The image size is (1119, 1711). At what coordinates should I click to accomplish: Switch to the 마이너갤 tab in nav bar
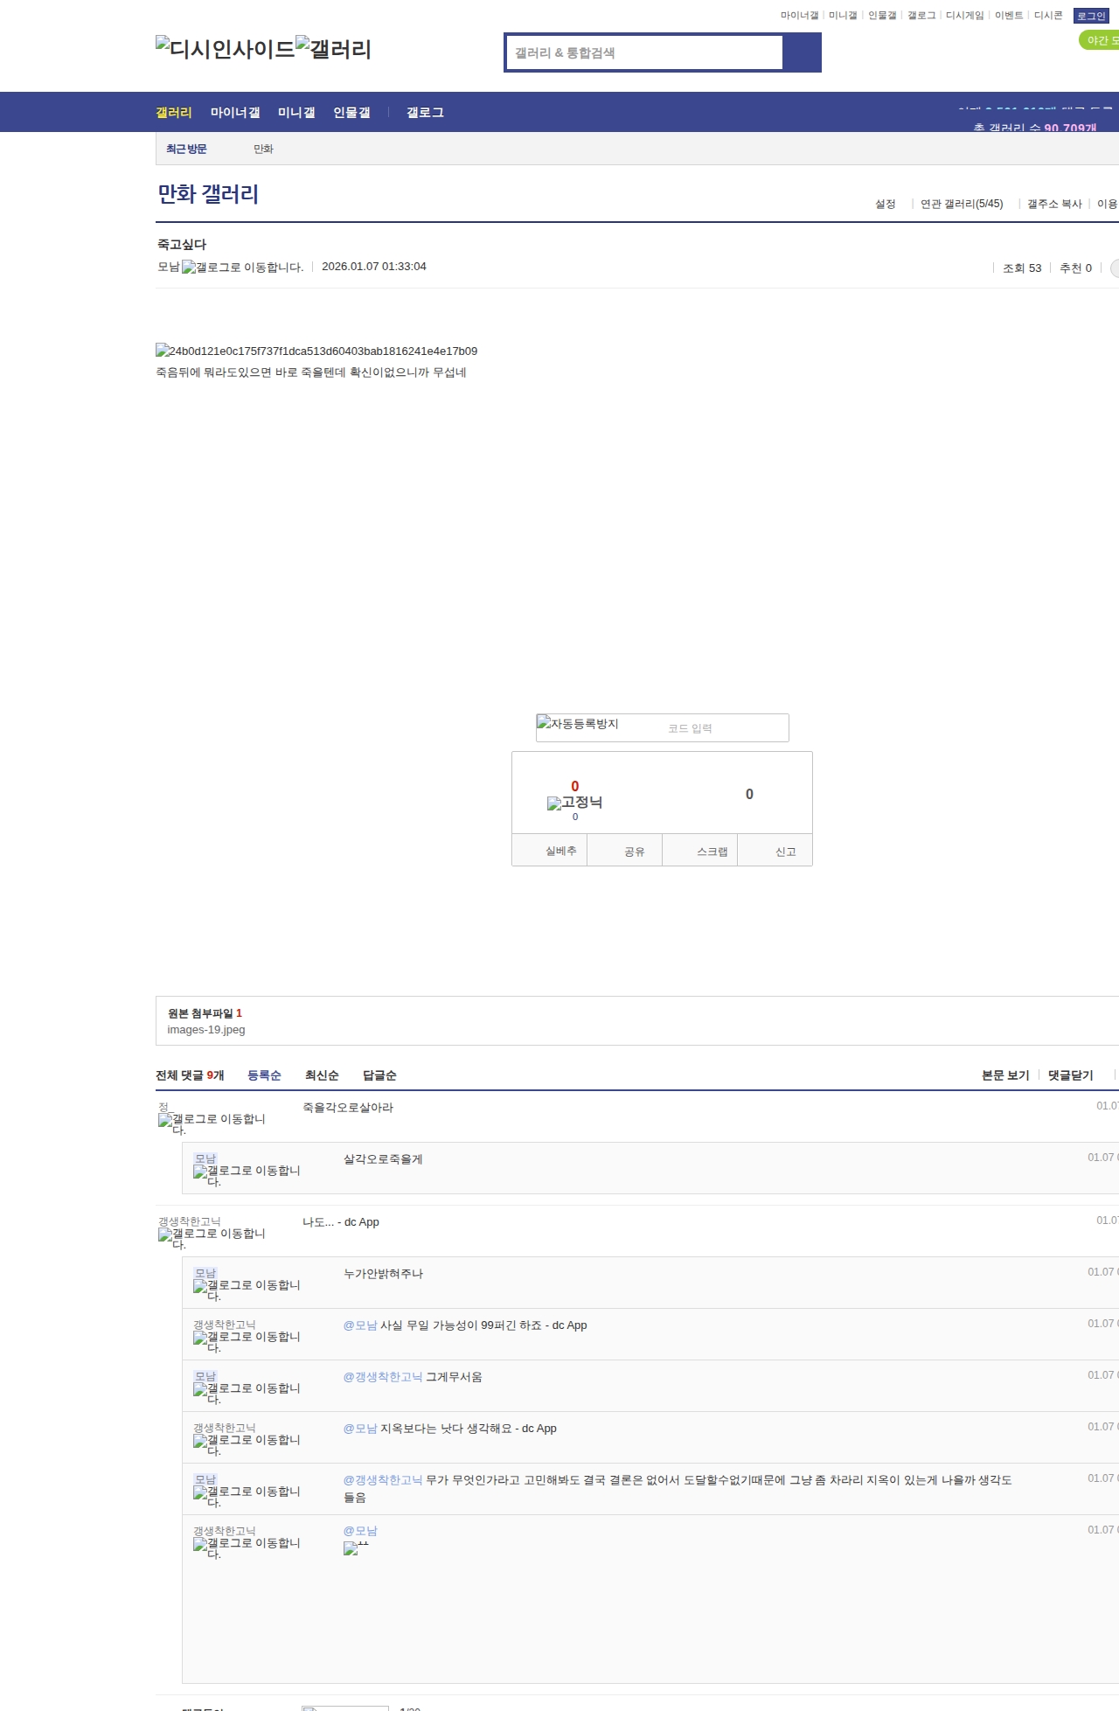tap(235, 113)
